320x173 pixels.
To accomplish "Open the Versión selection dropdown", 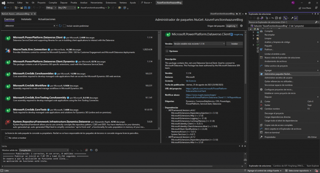I will coord(199,44).
